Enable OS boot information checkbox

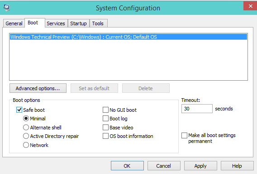point(105,136)
